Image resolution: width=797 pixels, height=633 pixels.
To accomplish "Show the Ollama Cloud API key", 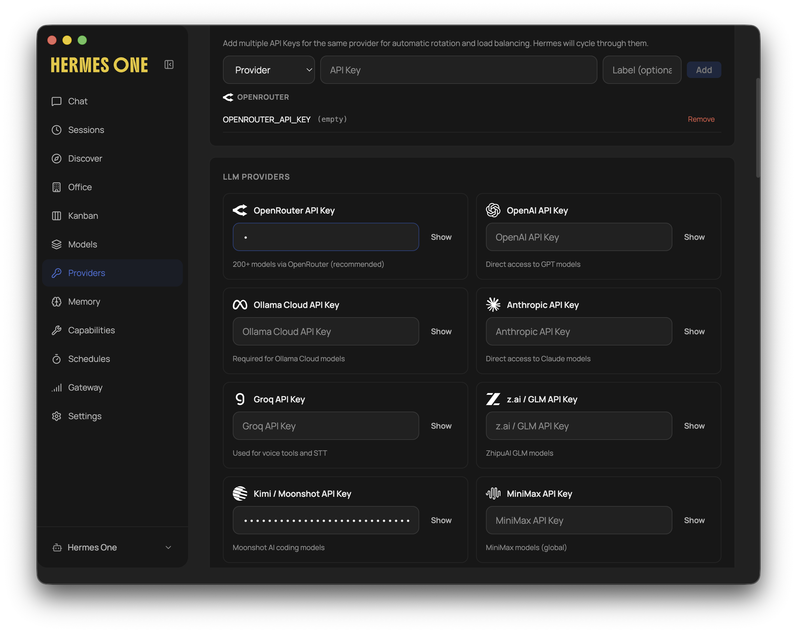I will pyautogui.click(x=441, y=332).
